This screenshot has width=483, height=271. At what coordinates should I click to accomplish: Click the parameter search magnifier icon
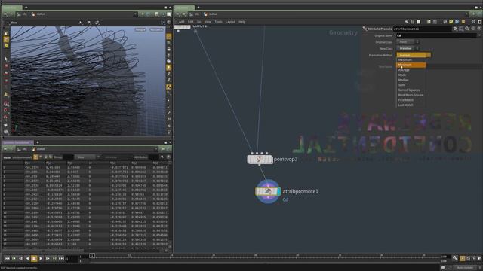click(467, 29)
